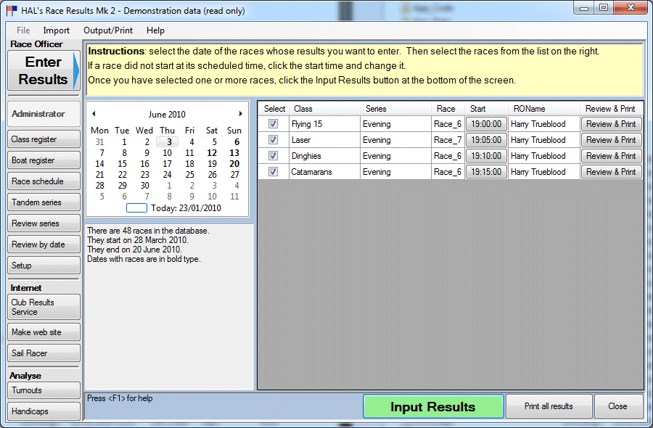Screen dimensions: 653x428
Task: Click Make web site button
Action: pos(44,332)
